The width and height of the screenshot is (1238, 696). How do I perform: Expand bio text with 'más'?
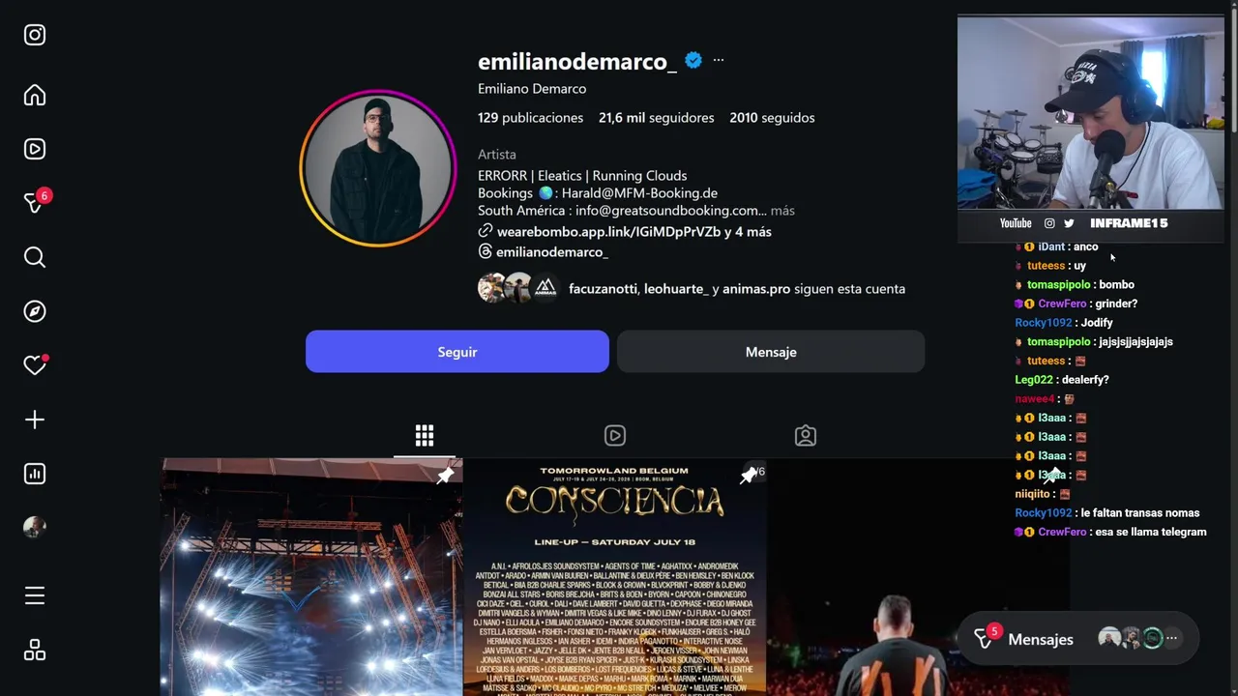(782, 210)
